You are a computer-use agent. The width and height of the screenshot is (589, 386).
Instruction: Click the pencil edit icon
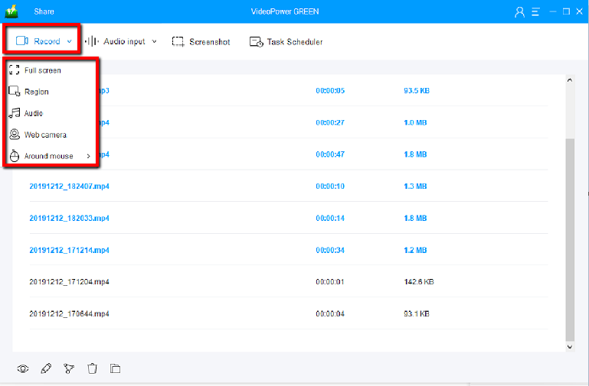(46, 368)
